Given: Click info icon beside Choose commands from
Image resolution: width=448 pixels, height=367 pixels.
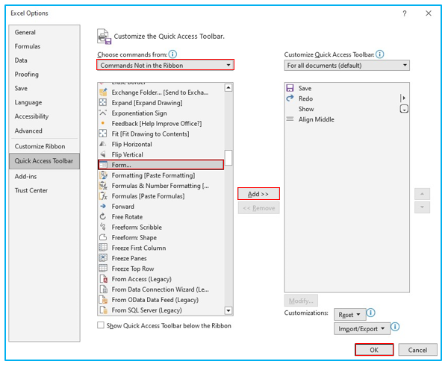Looking at the screenshot, I should point(172,54).
